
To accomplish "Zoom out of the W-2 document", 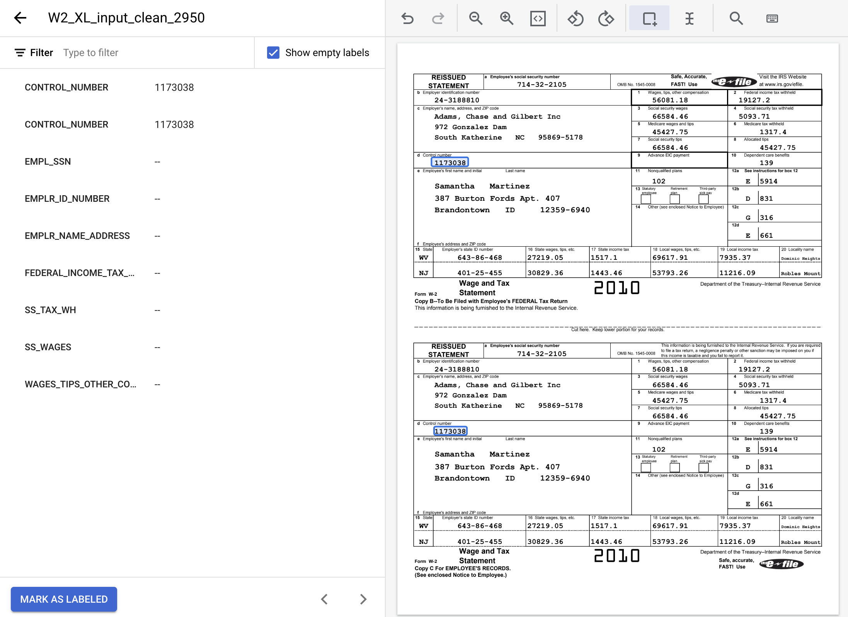I will (x=475, y=18).
